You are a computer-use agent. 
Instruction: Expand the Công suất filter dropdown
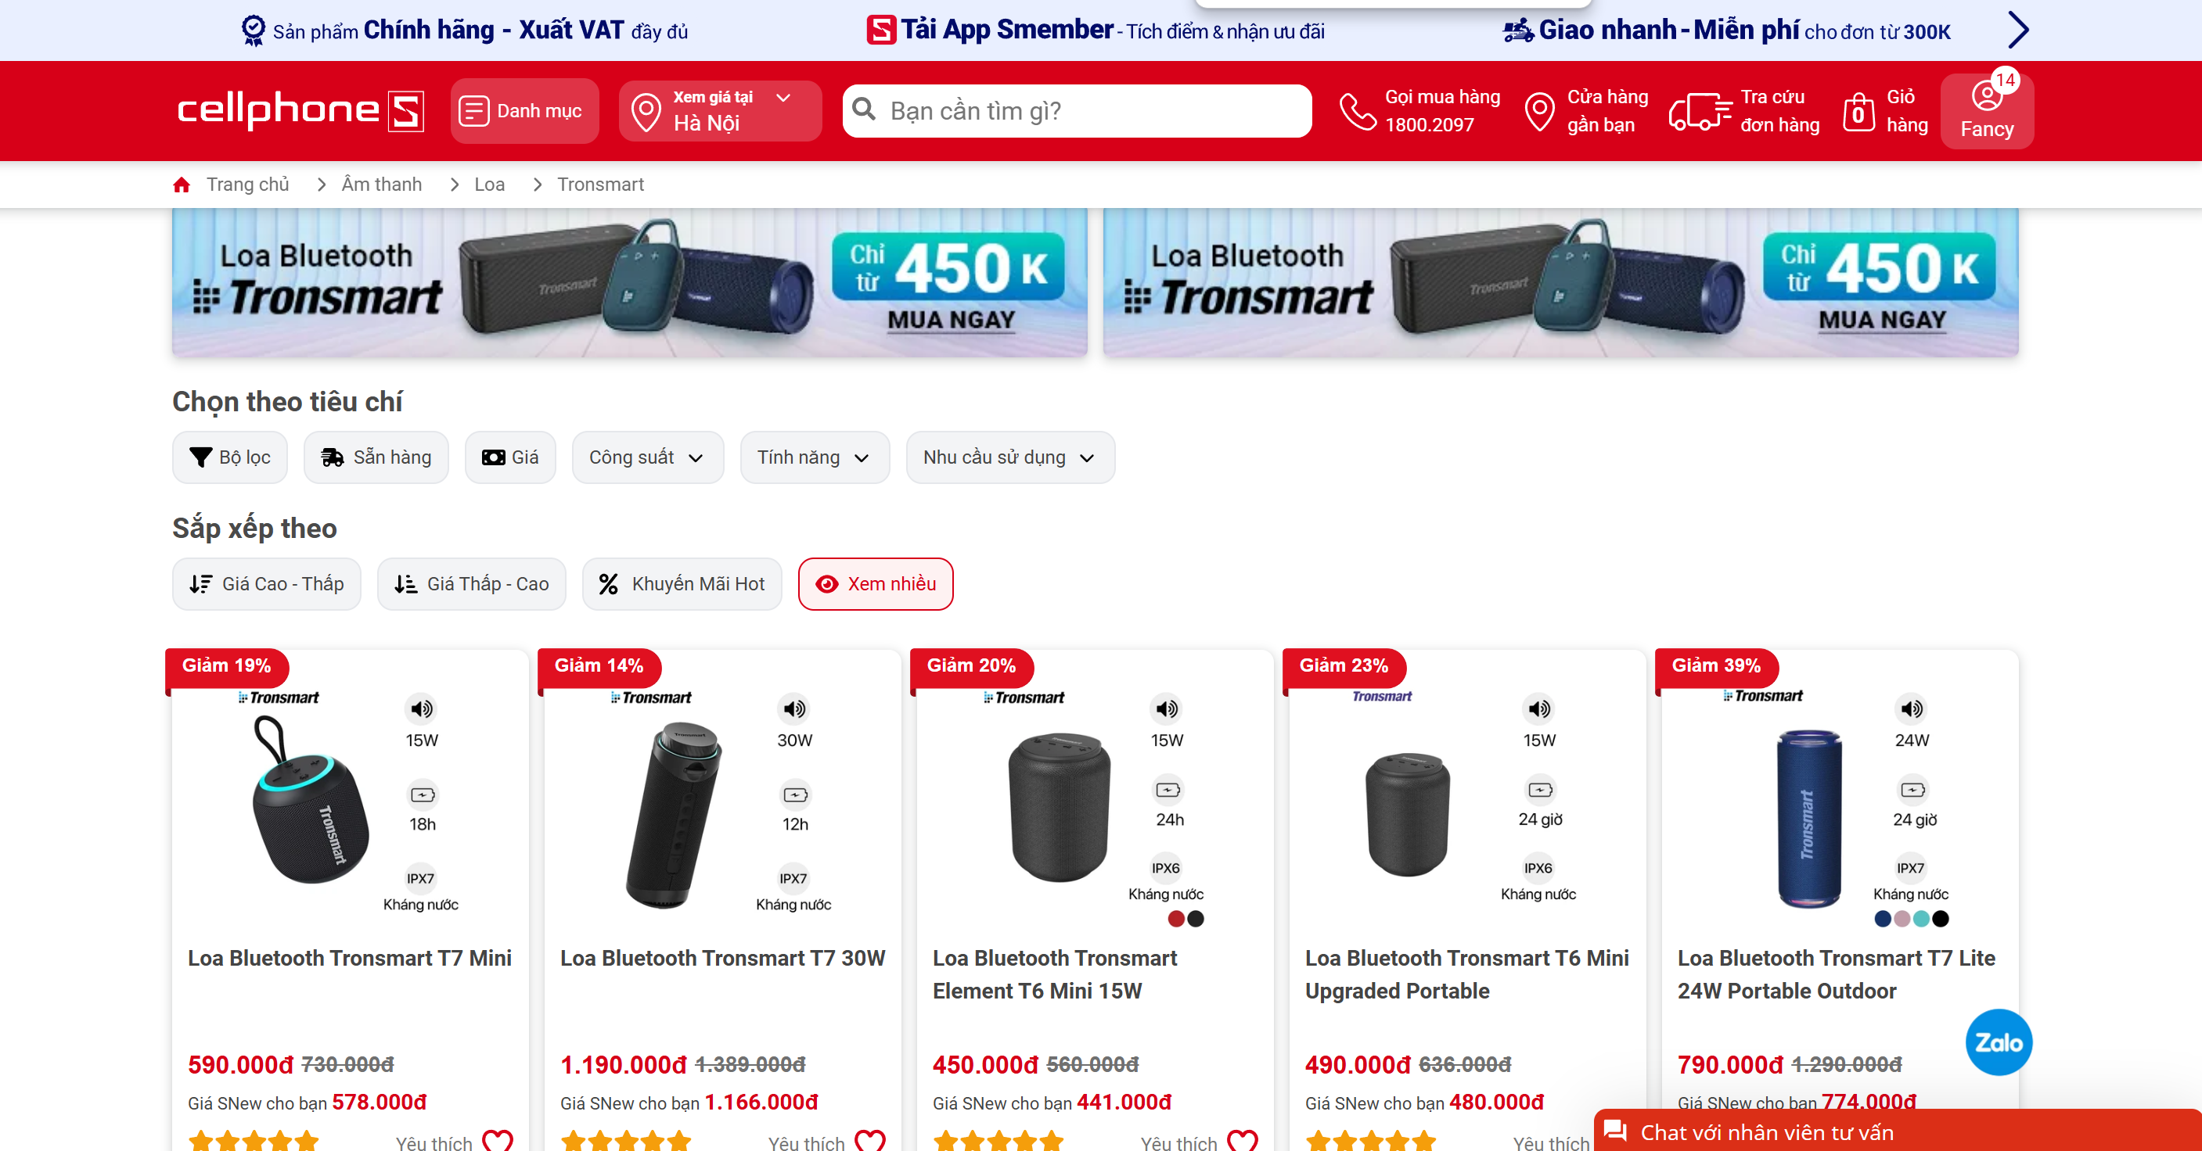click(x=647, y=457)
